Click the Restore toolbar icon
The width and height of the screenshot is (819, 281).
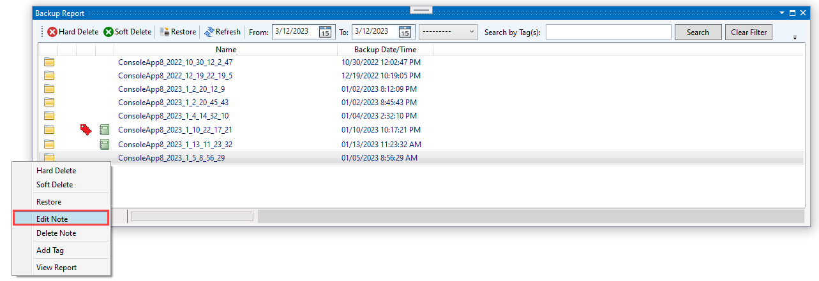(165, 32)
